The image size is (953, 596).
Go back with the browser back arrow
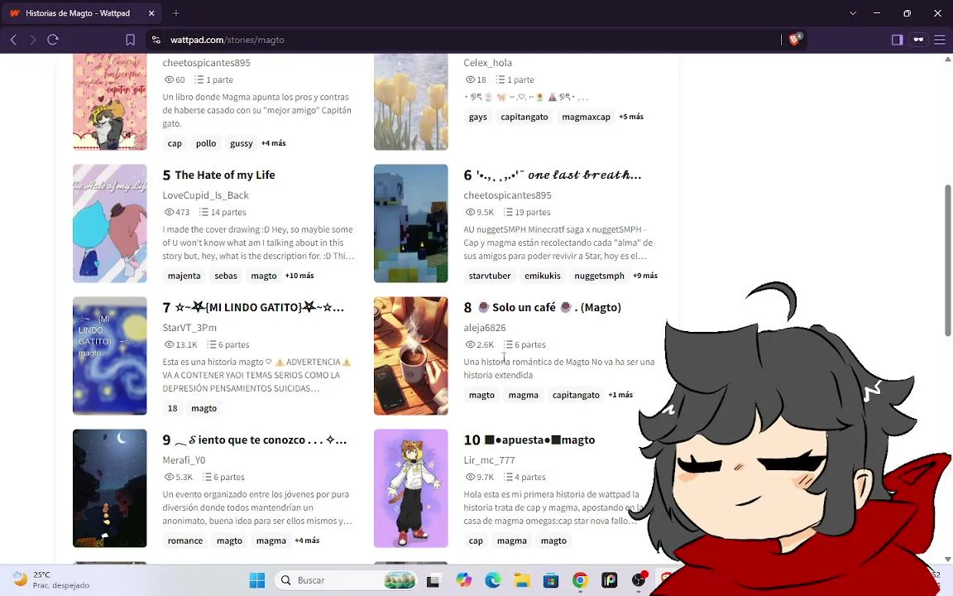(x=13, y=40)
